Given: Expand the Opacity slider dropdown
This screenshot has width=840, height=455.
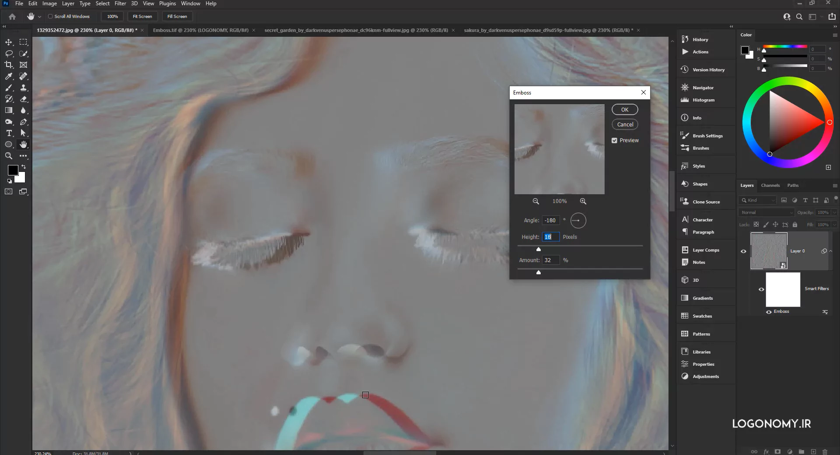Looking at the screenshot, I should tap(834, 213).
